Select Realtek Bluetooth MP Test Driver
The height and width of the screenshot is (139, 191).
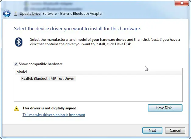[48, 79]
